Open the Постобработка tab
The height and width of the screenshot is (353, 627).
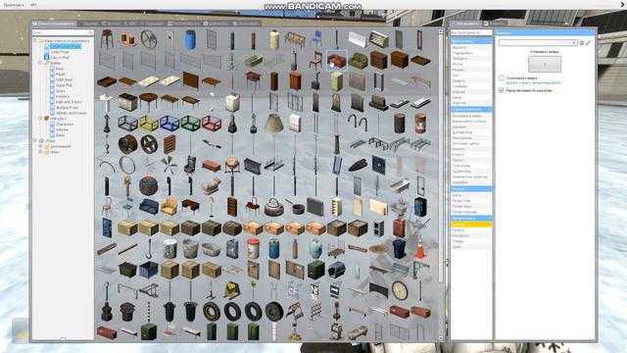184,24
